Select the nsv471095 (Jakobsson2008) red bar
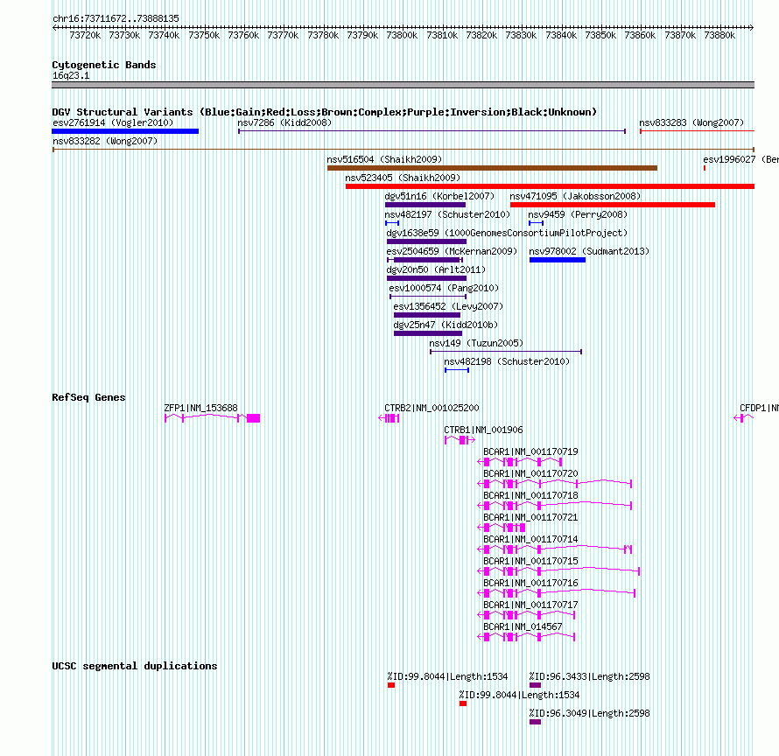The height and width of the screenshot is (756, 779). click(613, 205)
